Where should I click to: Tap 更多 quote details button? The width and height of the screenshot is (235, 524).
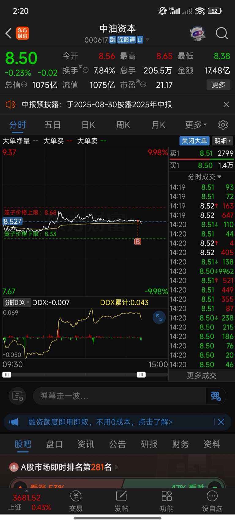pos(218,85)
